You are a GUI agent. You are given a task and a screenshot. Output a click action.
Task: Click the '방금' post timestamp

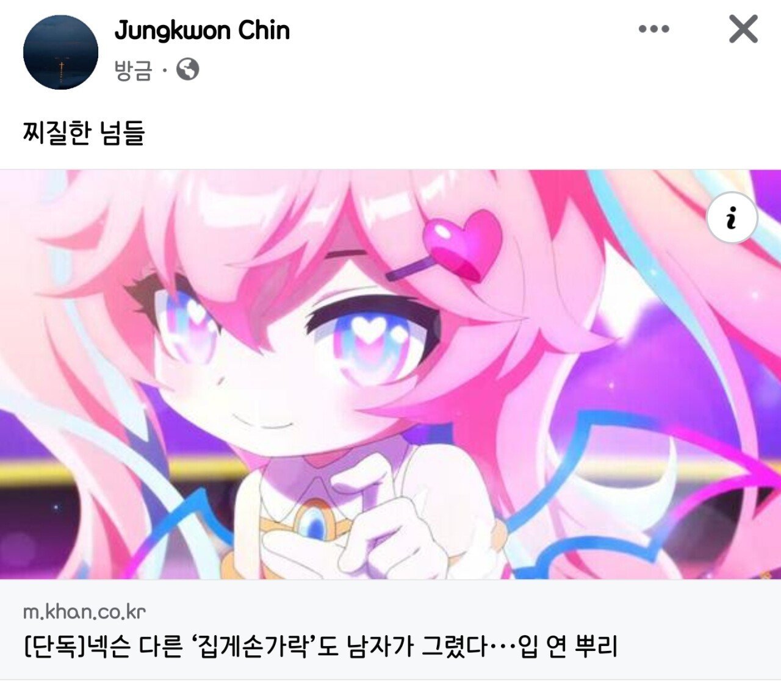point(133,70)
